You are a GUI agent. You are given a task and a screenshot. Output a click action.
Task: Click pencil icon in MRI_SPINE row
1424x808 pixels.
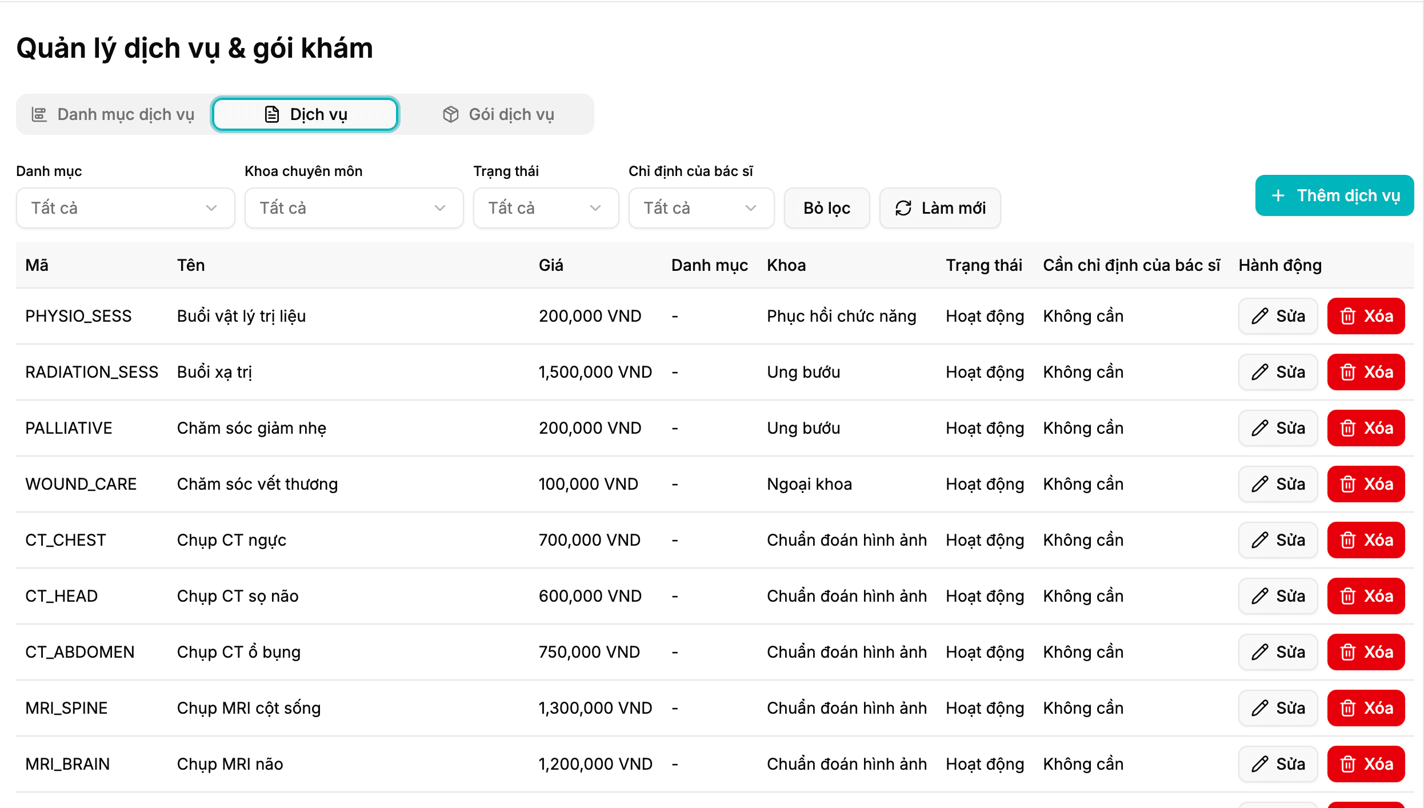1259,708
